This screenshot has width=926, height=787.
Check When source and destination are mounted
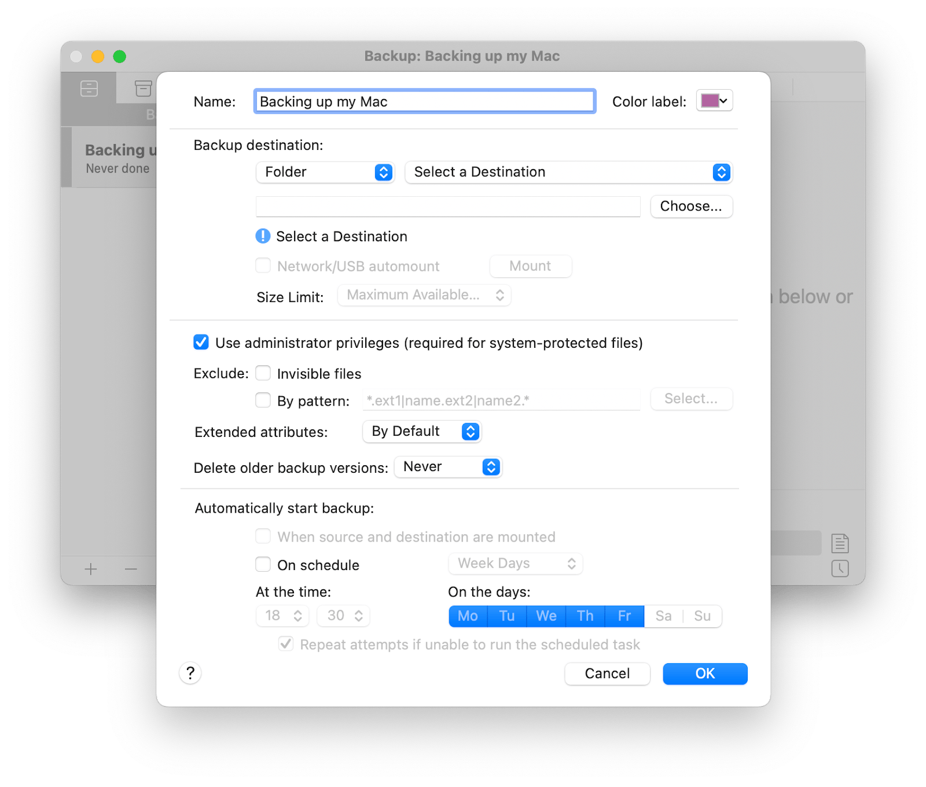click(x=263, y=536)
